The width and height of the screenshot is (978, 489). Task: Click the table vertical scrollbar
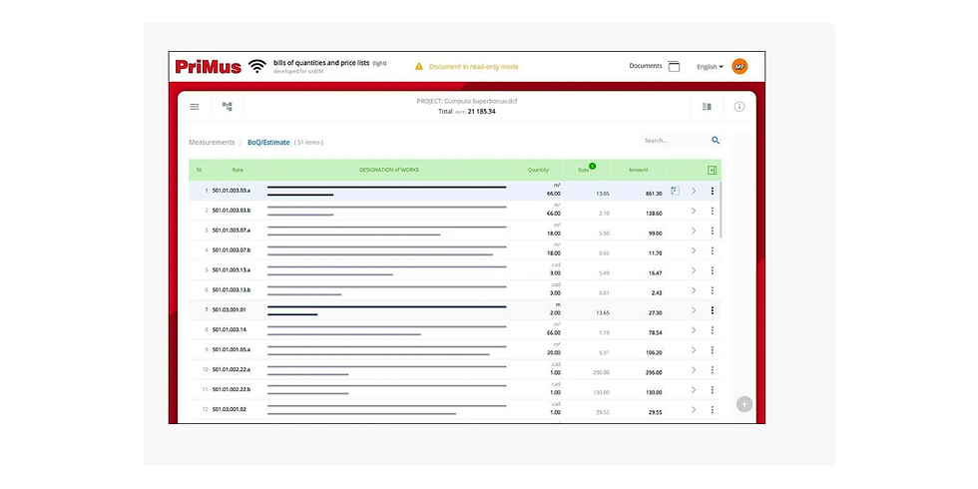click(x=721, y=210)
